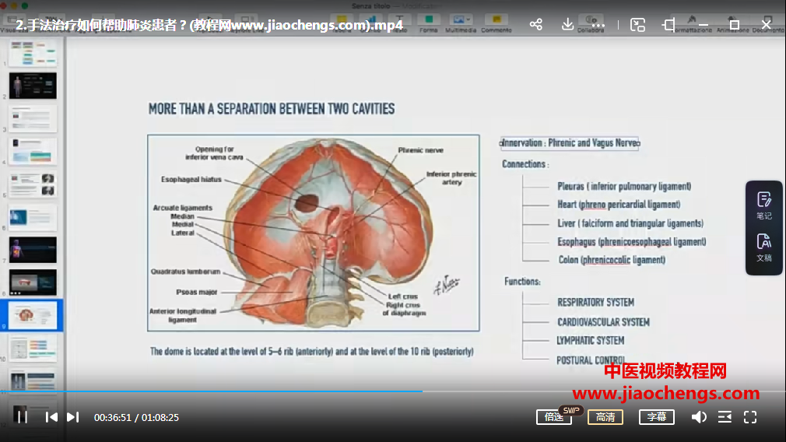
Task: Click "Liver (falciform and triangular ligaments)" text
Action: 630,223
